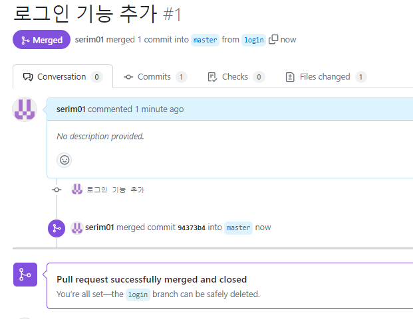The width and height of the screenshot is (413, 319).
Task: Click the commit node icon on the timeline
Action: [x=57, y=190]
